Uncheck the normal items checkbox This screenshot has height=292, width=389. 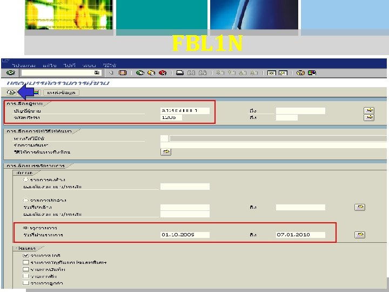(26, 255)
